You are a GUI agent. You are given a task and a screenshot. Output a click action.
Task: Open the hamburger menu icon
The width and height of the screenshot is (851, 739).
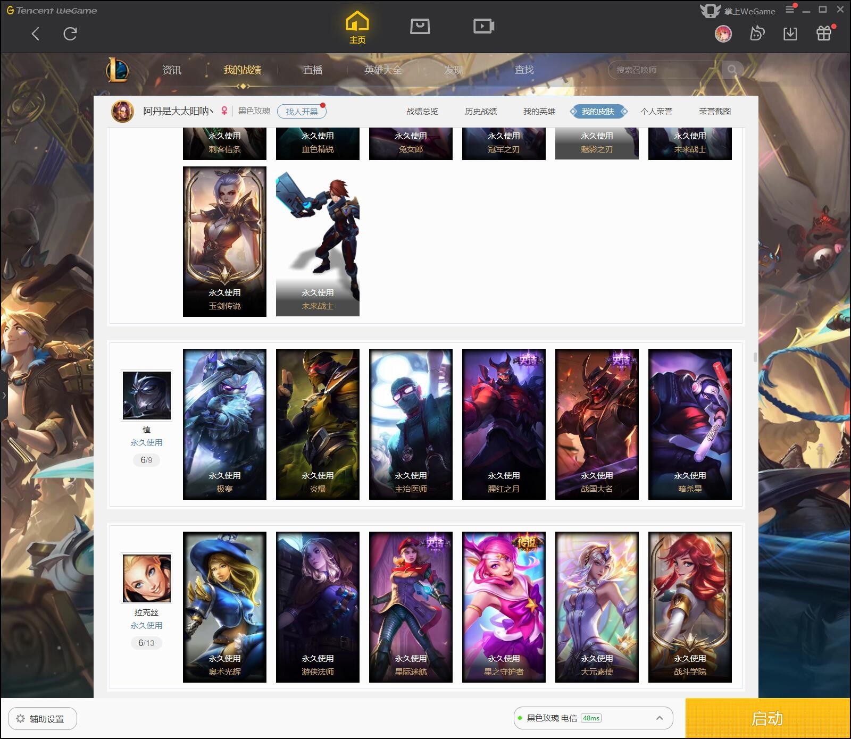790,10
